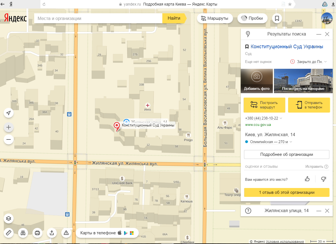Click the print map icon
Screen dimensions: 336x244
tap(37, 233)
